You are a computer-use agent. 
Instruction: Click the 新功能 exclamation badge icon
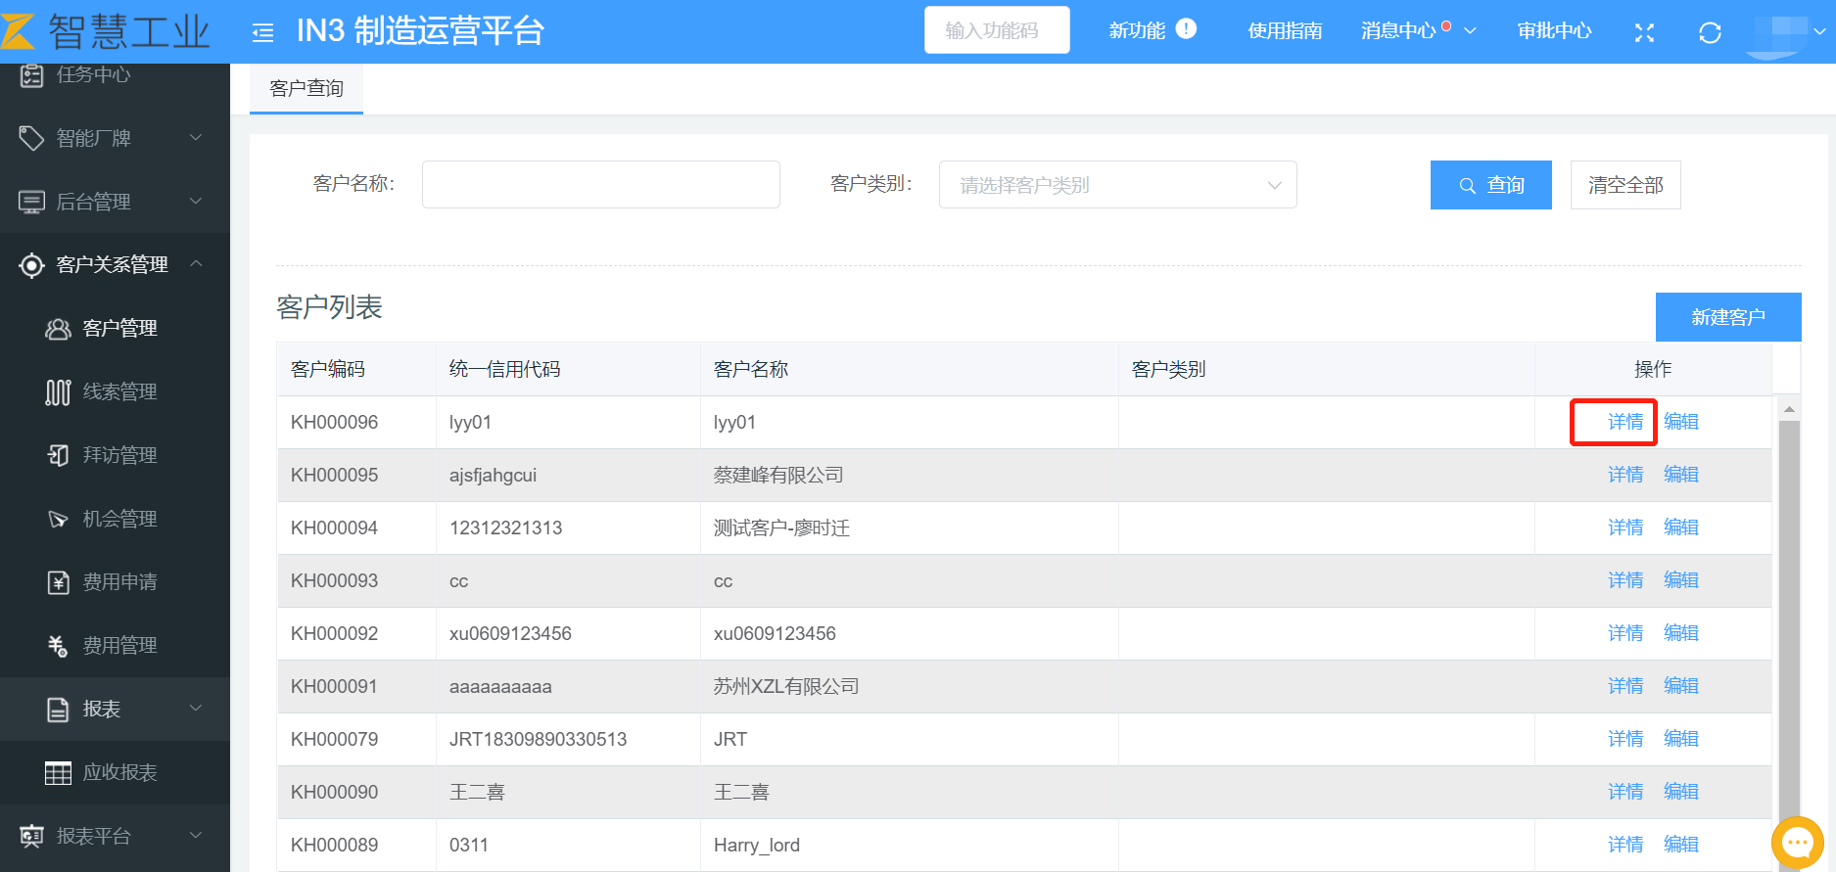(x=1186, y=29)
